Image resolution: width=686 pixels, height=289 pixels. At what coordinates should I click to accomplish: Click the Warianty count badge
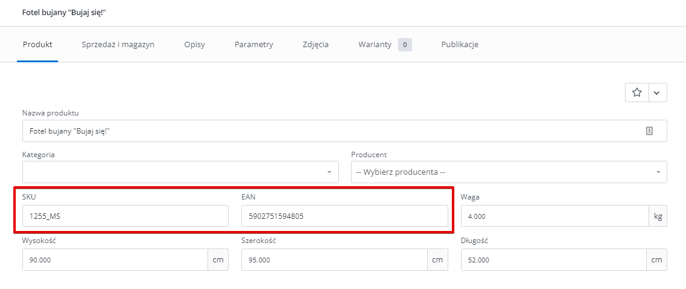coord(405,45)
